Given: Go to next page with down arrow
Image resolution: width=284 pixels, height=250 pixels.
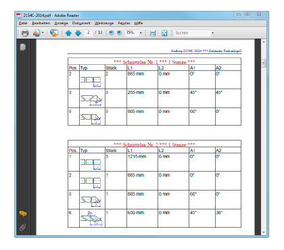Looking at the screenshot, I should (78, 33).
